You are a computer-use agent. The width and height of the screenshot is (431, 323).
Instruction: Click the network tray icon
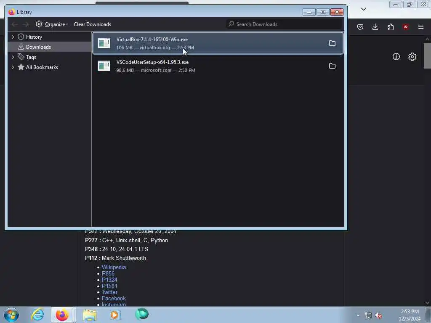tap(368, 315)
